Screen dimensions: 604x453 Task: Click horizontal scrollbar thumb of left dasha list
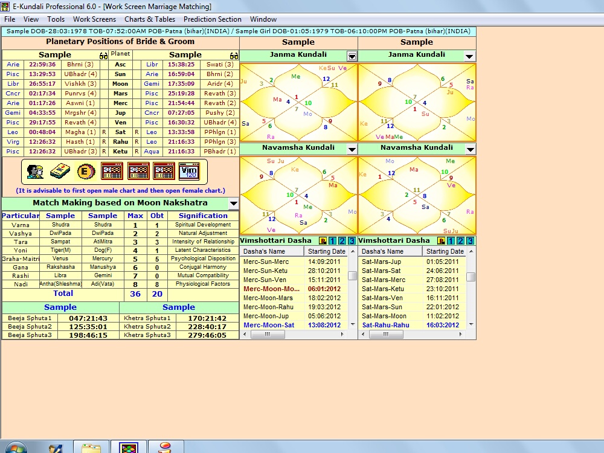pos(268,335)
